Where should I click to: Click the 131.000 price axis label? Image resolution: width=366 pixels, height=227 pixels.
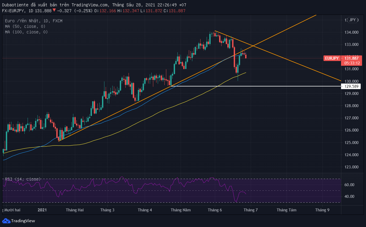coord(351,69)
